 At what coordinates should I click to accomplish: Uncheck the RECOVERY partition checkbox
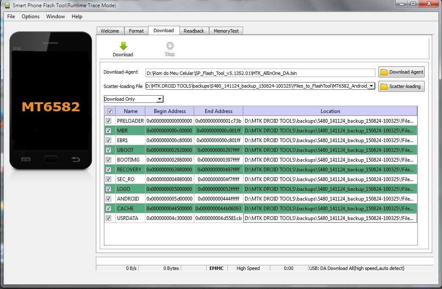(x=108, y=170)
